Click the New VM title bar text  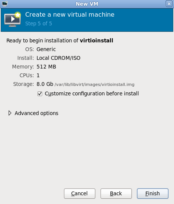click(x=87, y=4)
